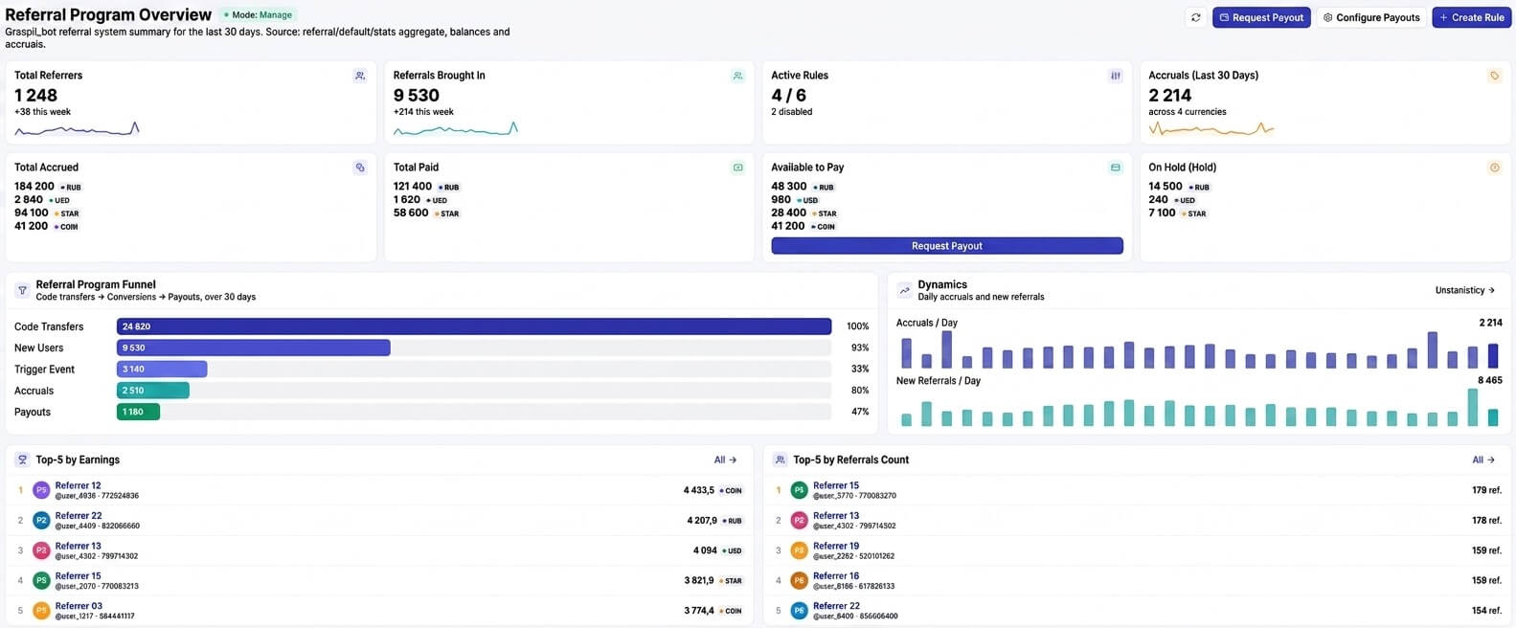The height and width of the screenshot is (628, 1516).
Task: Click the New Users funnel bar
Action: coord(254,348)
